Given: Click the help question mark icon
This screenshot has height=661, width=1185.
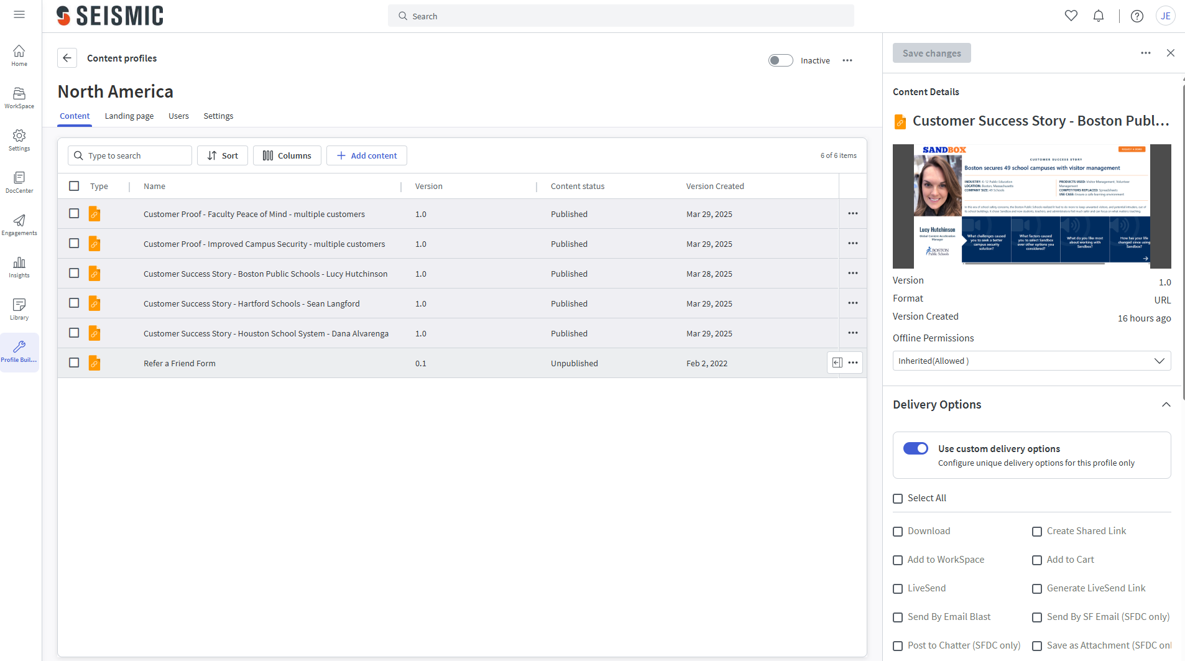Looking at the screenshot, I should point(1137,16).
